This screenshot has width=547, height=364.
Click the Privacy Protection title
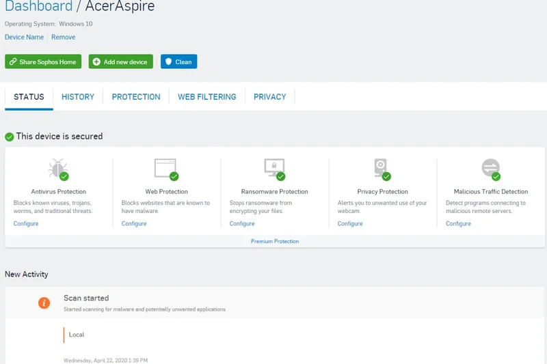click(382, 192)
